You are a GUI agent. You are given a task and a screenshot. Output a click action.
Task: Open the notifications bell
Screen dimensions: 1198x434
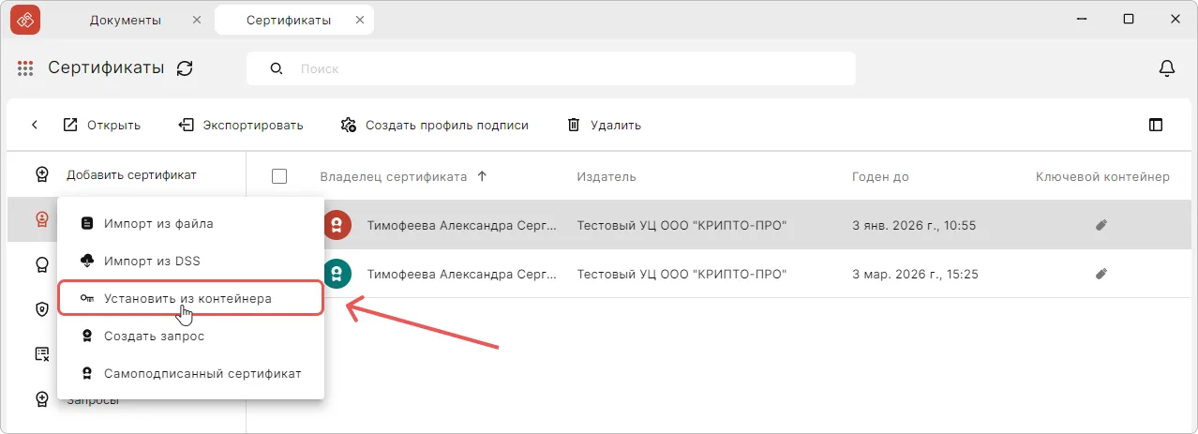click(x=1166, y=68)
